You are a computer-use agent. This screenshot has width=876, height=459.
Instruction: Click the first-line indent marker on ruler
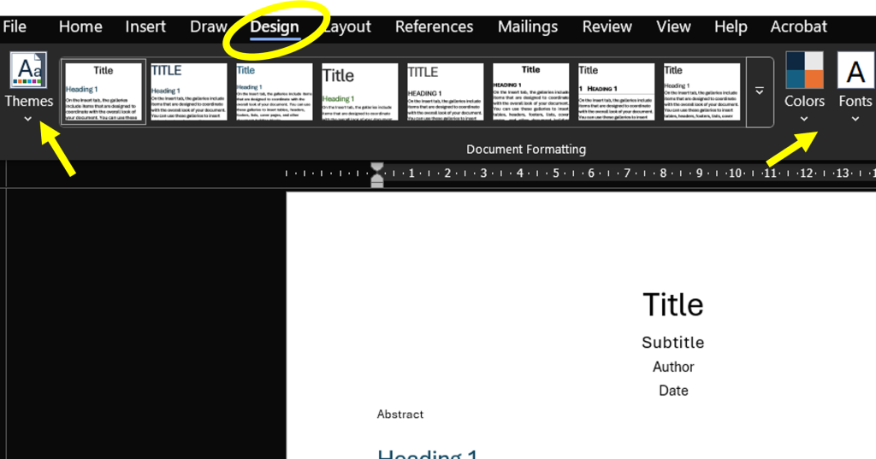click(377, 167)
